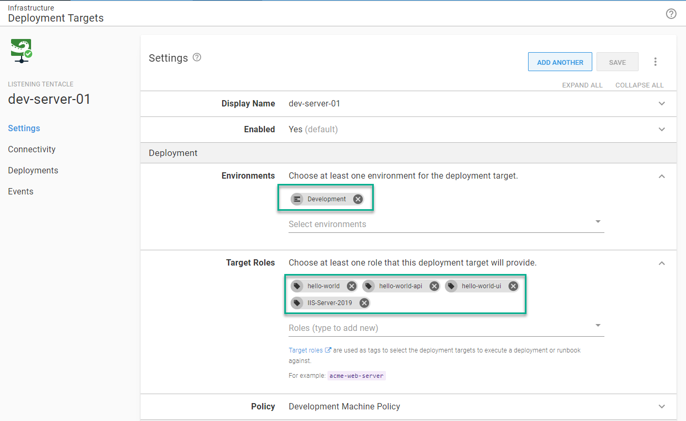This screenshot has width=686, height=421.
Task: Remove the hello-world-ui target role
Action: [513, 286]
